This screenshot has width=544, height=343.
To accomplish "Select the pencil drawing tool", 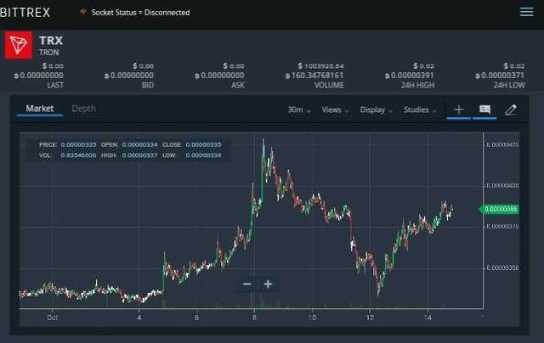I will 511,110.
